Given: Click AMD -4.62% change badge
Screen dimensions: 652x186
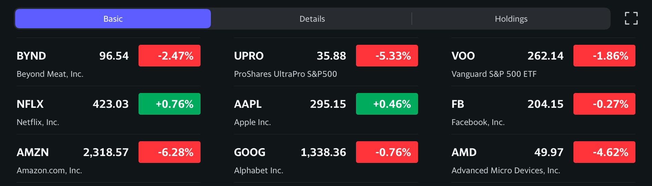Looking at the screenshot, I should (x=604, y=152).
